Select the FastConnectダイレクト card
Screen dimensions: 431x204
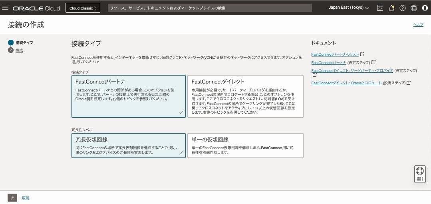pyautogui.click(x=246, y=96)
